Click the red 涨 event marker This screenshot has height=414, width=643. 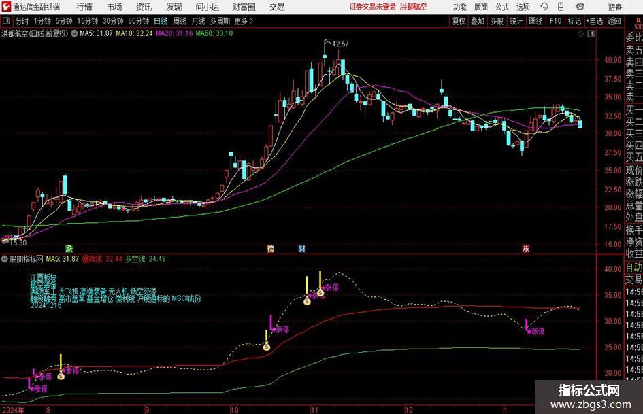[526, 248]
